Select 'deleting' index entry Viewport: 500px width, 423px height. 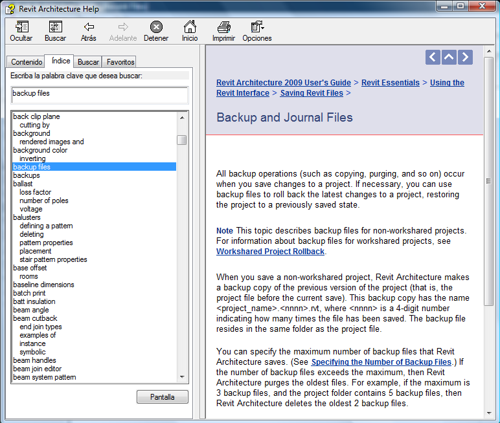(32, 234)
